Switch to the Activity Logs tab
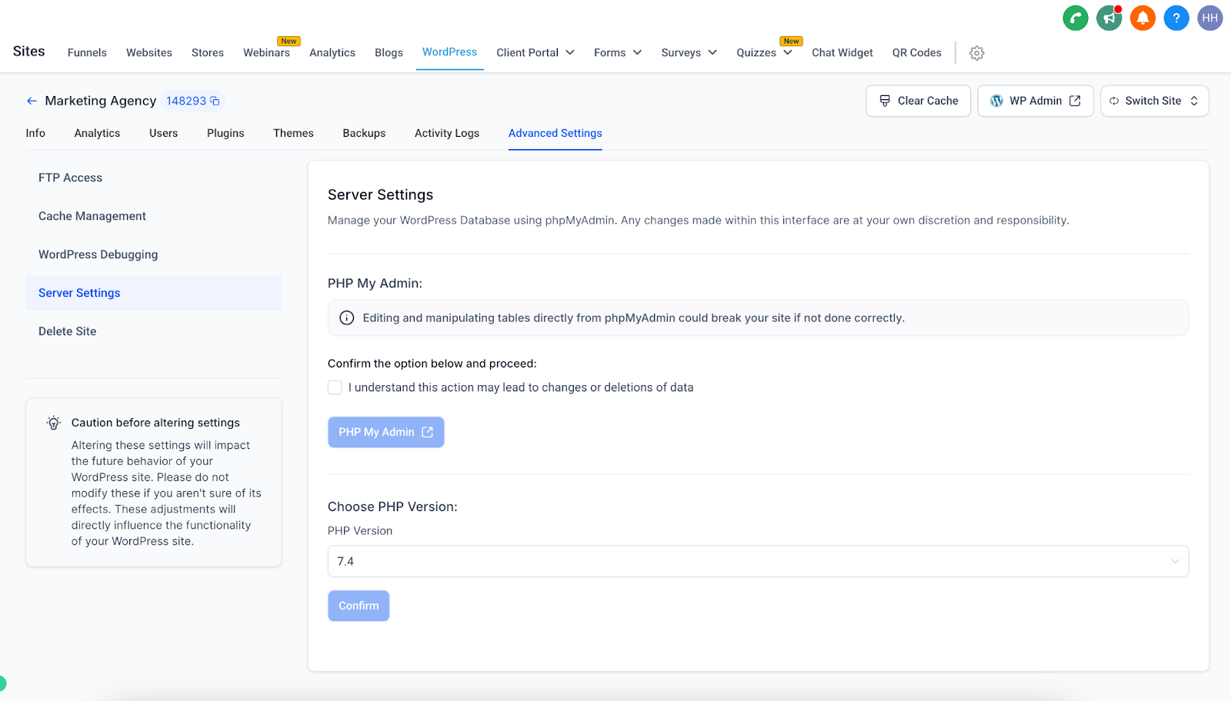 pyautogui.click(x=447, y=133)
